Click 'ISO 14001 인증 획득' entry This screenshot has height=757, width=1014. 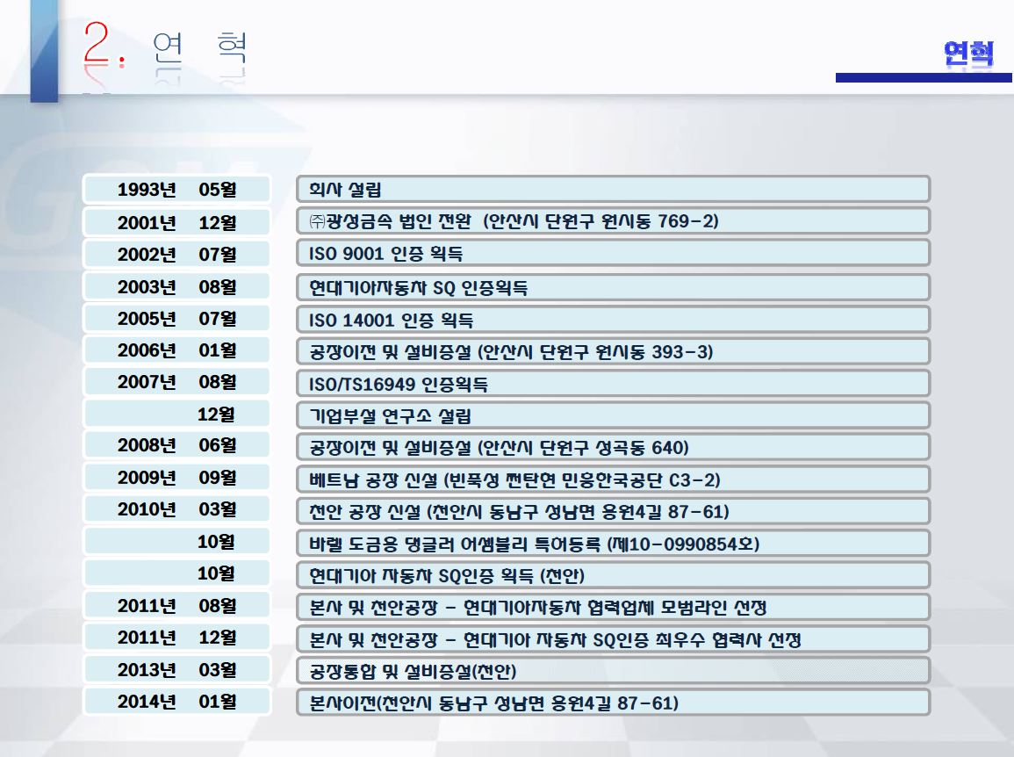pos(613,320)
